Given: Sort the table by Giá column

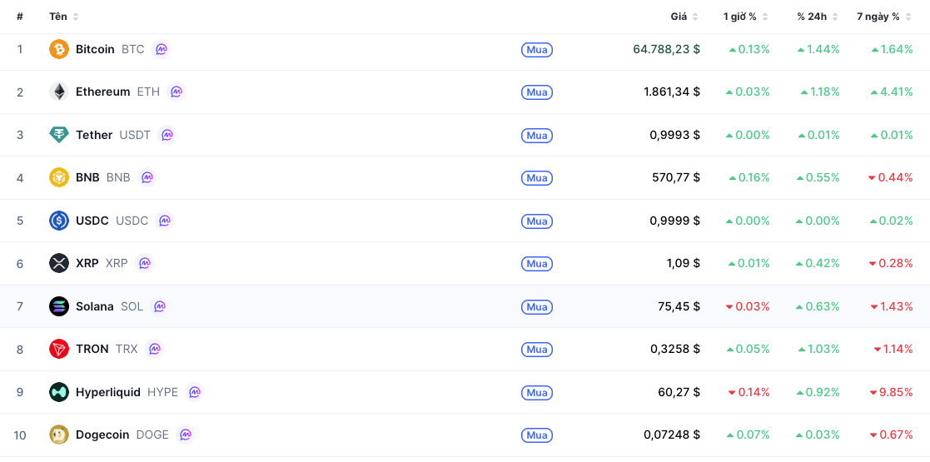Looking at the screenshot, I should tap(684, 17).
